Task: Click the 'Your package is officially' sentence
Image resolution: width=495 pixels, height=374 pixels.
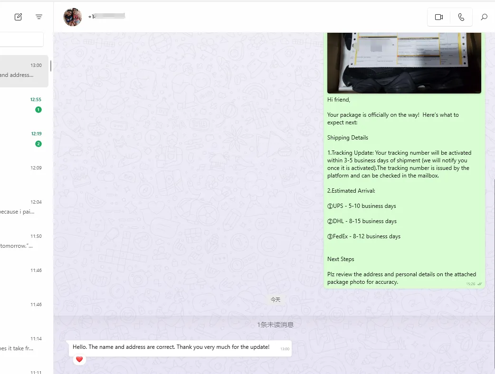Action: (393, 119)
